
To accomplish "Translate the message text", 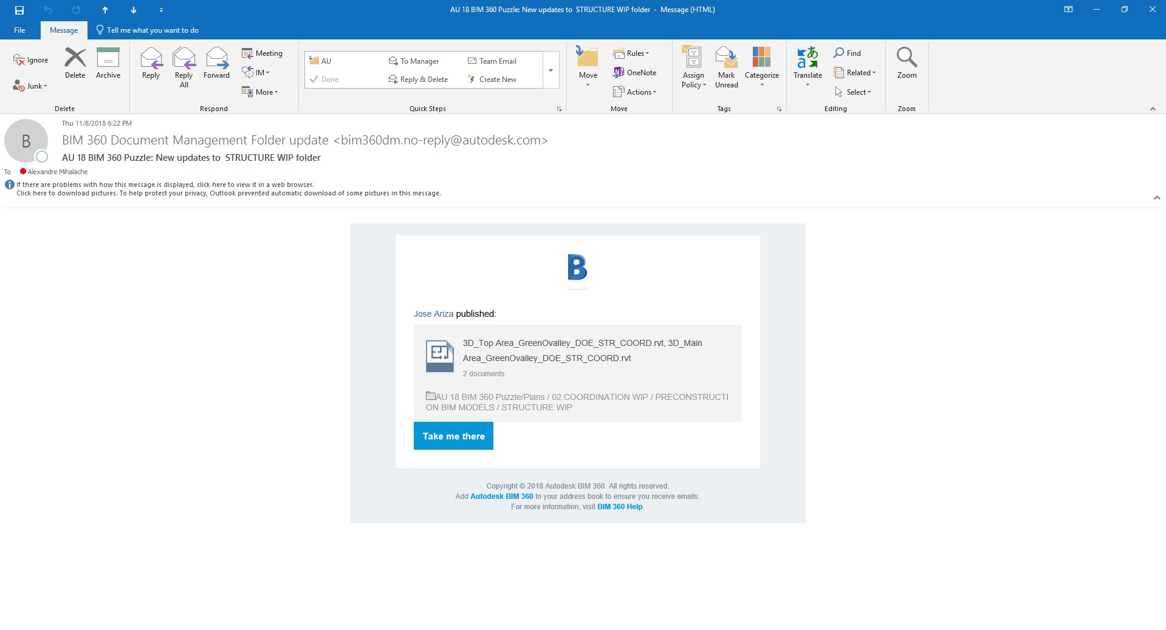I will pyautogui.click(x=807, y=67).
